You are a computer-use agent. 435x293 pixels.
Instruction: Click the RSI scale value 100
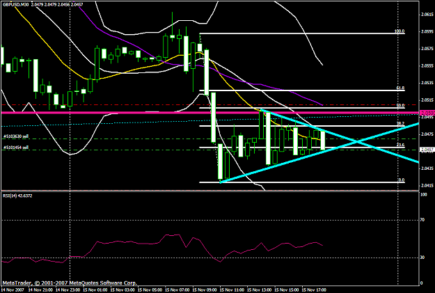coord(424,195)
